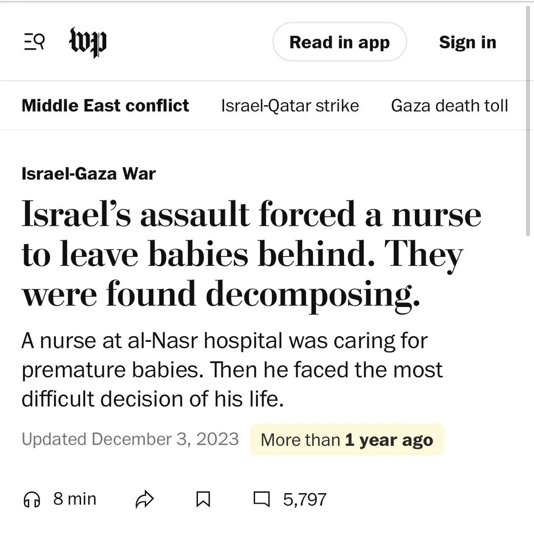Viewport: 534px width, 552px height.
Task: Open the menu and search icon
Action: [34, 42]
